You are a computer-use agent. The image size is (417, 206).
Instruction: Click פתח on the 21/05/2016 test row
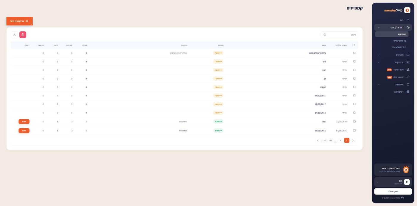point(24,121)
